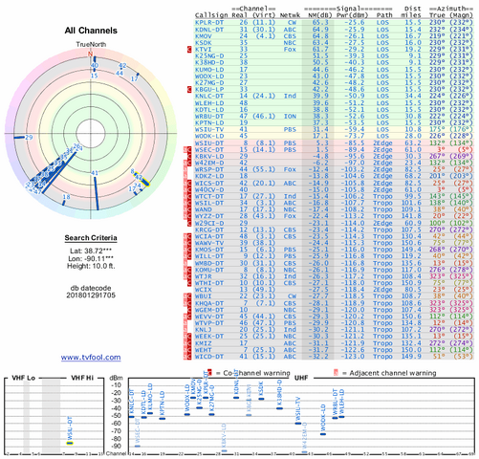Click the red warning icon beside KBGU-LP
This screenshot has height=459, width=479.
click(x=189, y=90)
